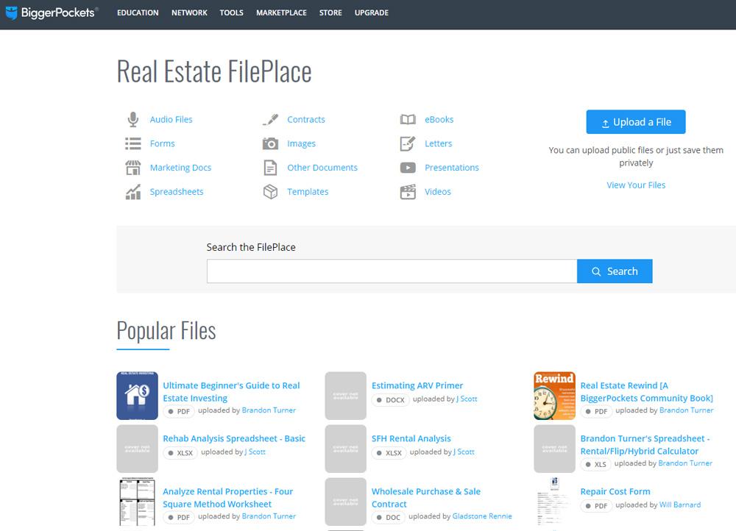Click the pen icon beside Contracts

(270, 120)
